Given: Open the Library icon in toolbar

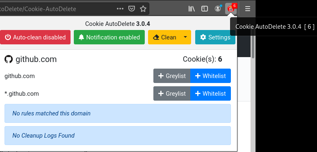Looking at the screenshot, I should click(x=192, y=9).
